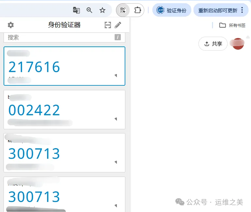
Task: Copy the 217616 verification code
Action: pos(34,67)
